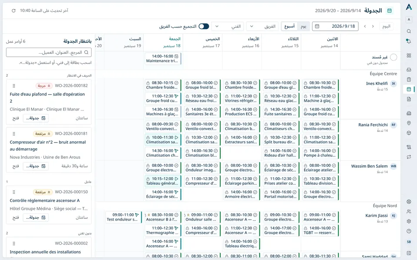
Task: Open the lifebuoy support icon in the sidebar
Action: 409,201
